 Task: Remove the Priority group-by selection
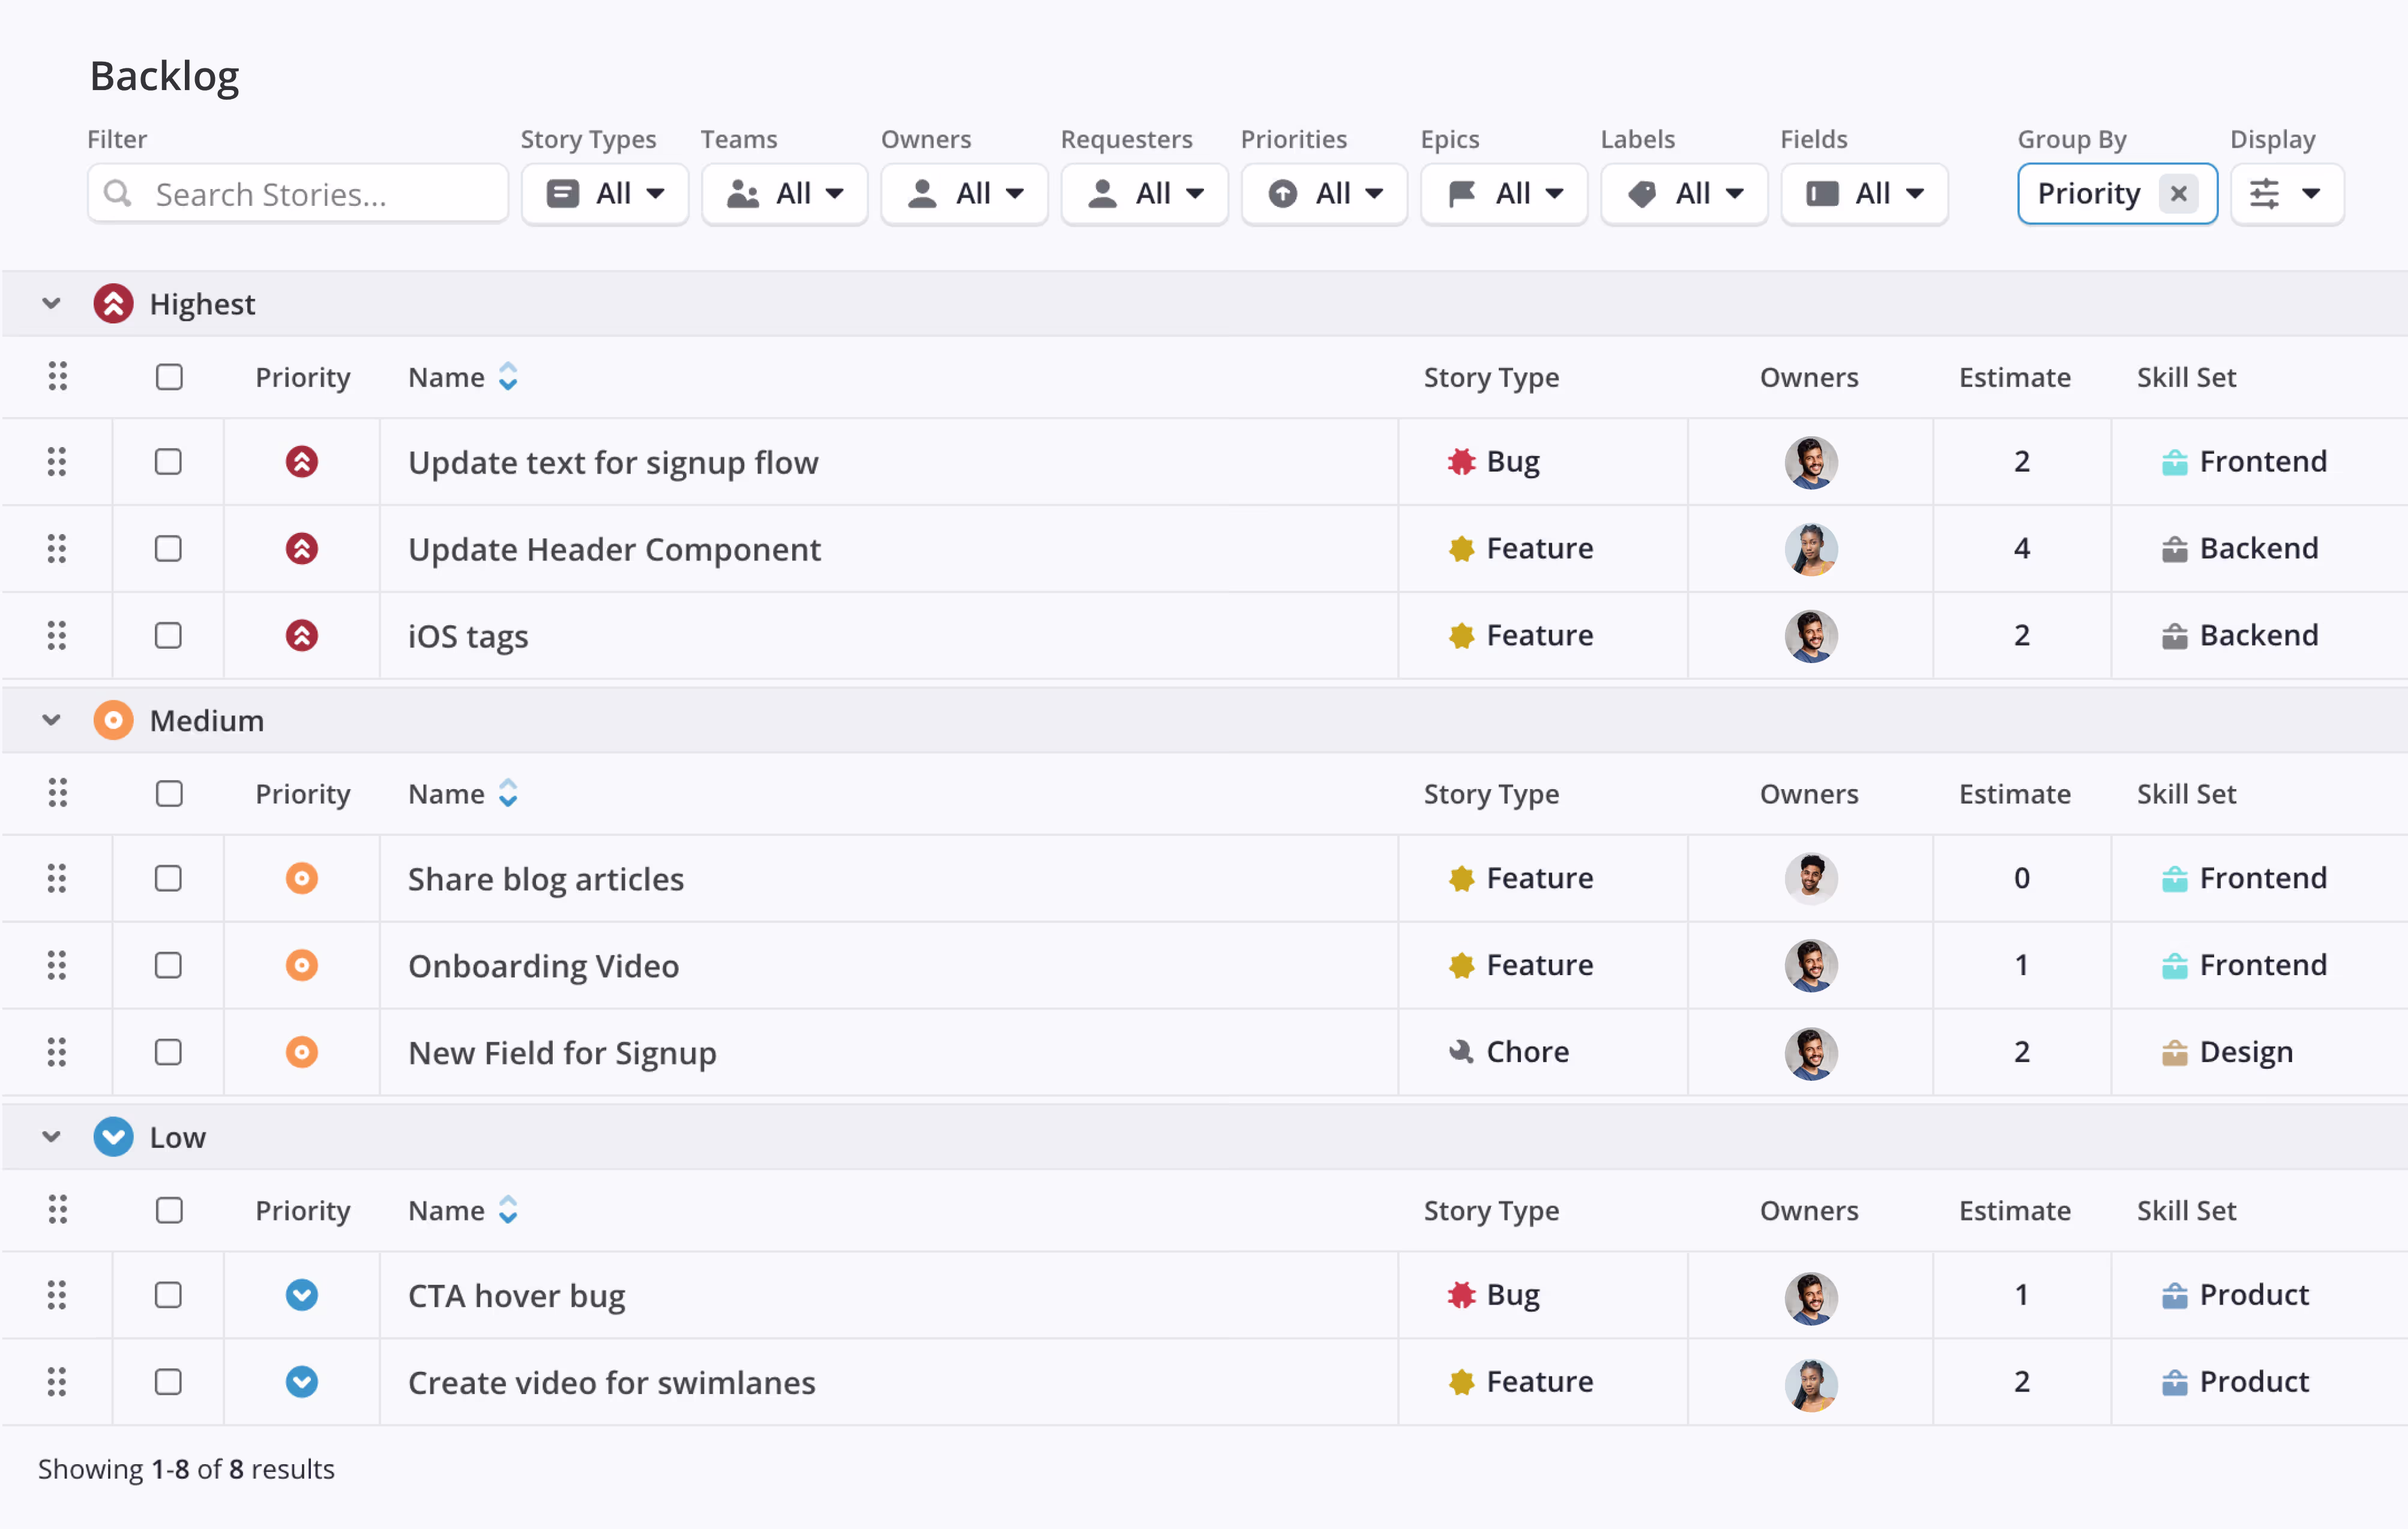pyautogui.click(x=2178, y=194)
